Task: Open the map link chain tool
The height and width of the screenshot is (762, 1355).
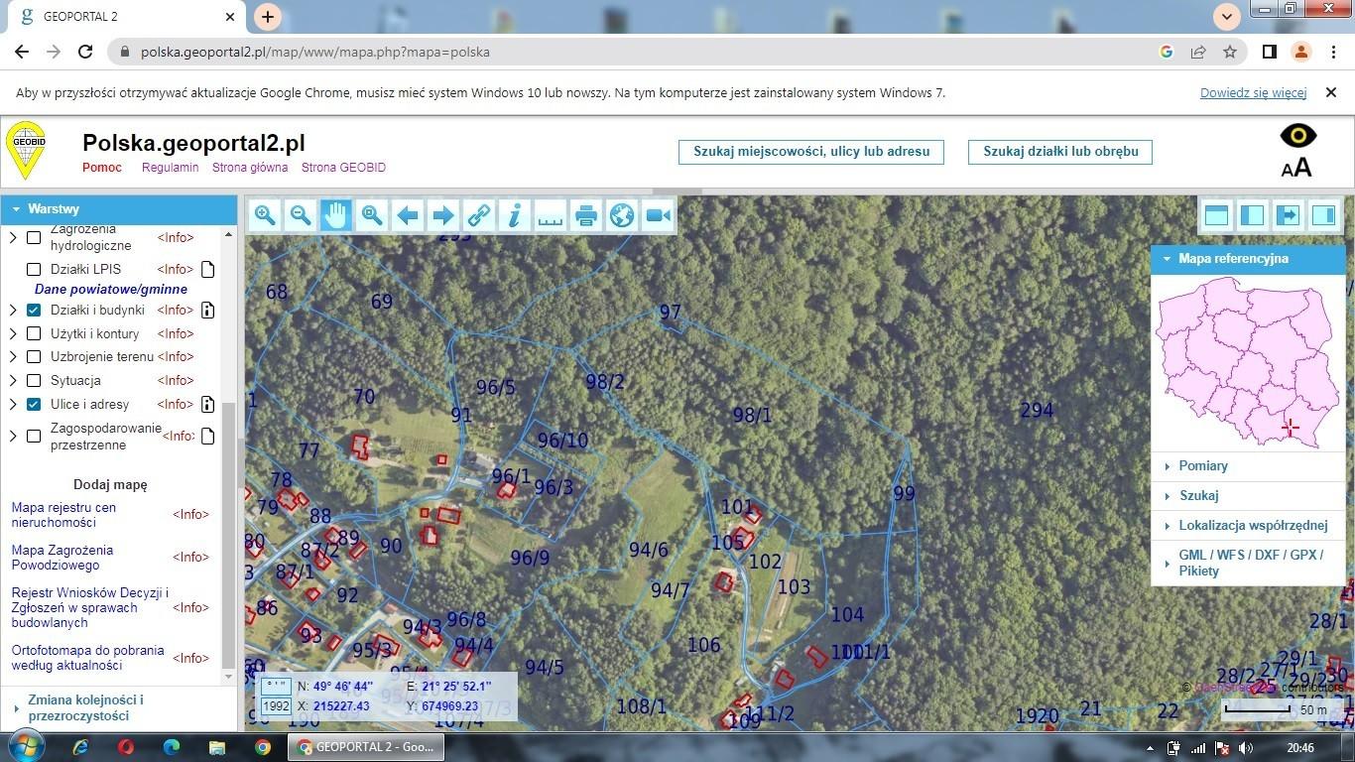Action: click(479, 215)
